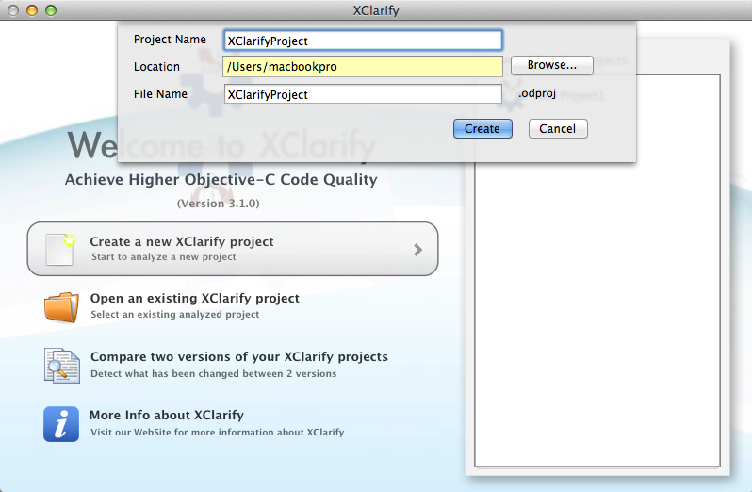Click the new document icon with star
Image resolution: width=752 pixels, height=492 pixels.
point(60,250)
